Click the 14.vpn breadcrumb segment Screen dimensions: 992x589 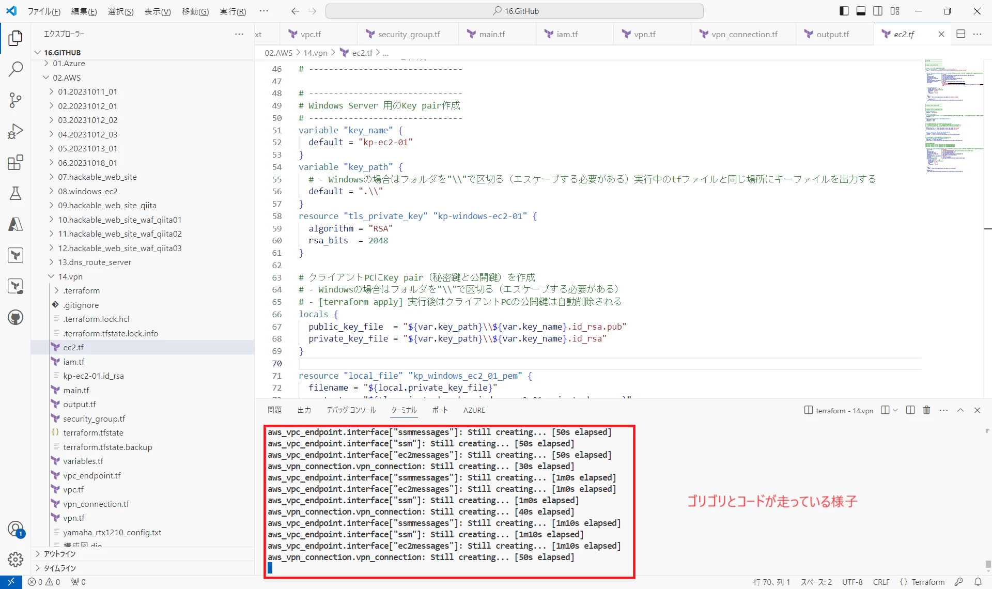315,53
